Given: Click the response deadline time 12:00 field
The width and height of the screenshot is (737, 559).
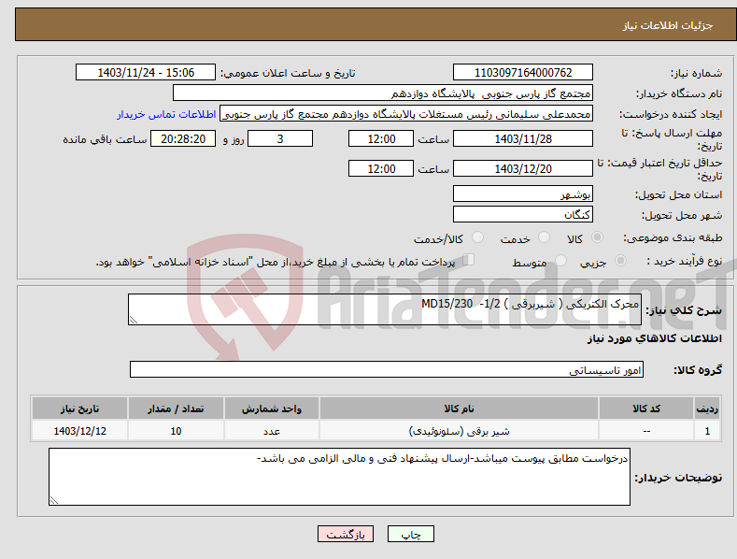Looking at the screenshot, I should (x=381, y=138).
